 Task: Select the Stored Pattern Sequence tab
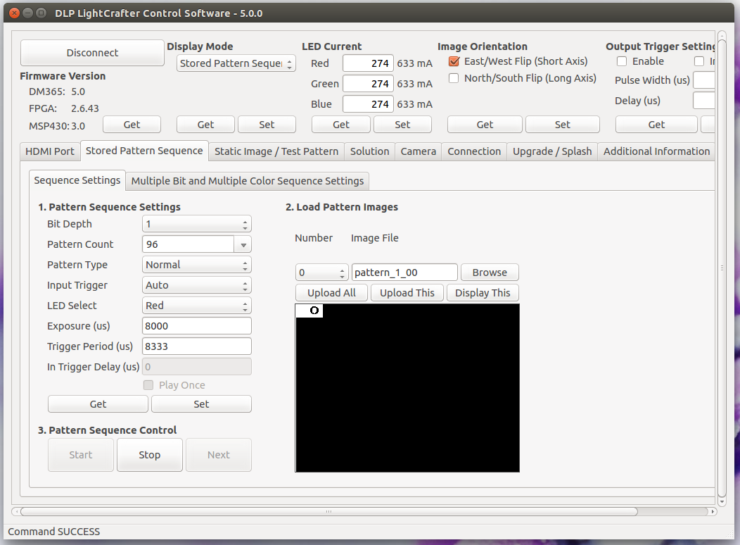144,151
